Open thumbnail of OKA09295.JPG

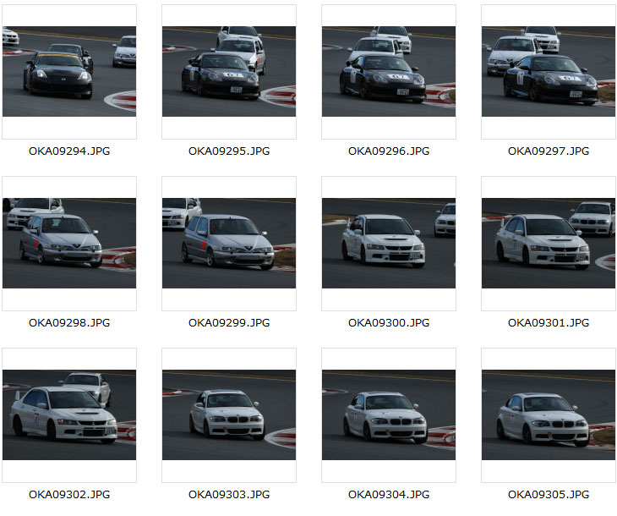[x=229, y=71]
